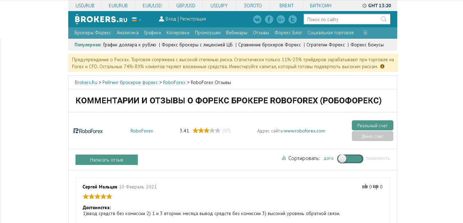463x223 pixels.
Task: Click the Написать отзыв button
Action: click(107, 160)
